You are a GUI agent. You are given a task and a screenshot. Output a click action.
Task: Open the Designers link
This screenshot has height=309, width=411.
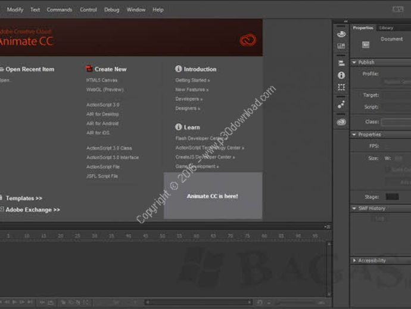click(188, 108)
